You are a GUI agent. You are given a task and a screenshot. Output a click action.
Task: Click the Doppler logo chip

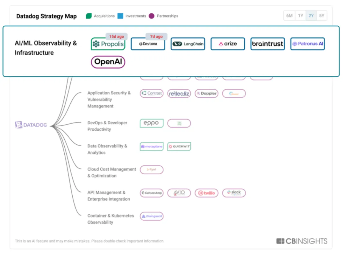[206, 93]
